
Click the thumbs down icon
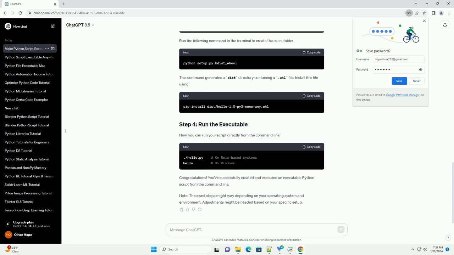(193, 210)
